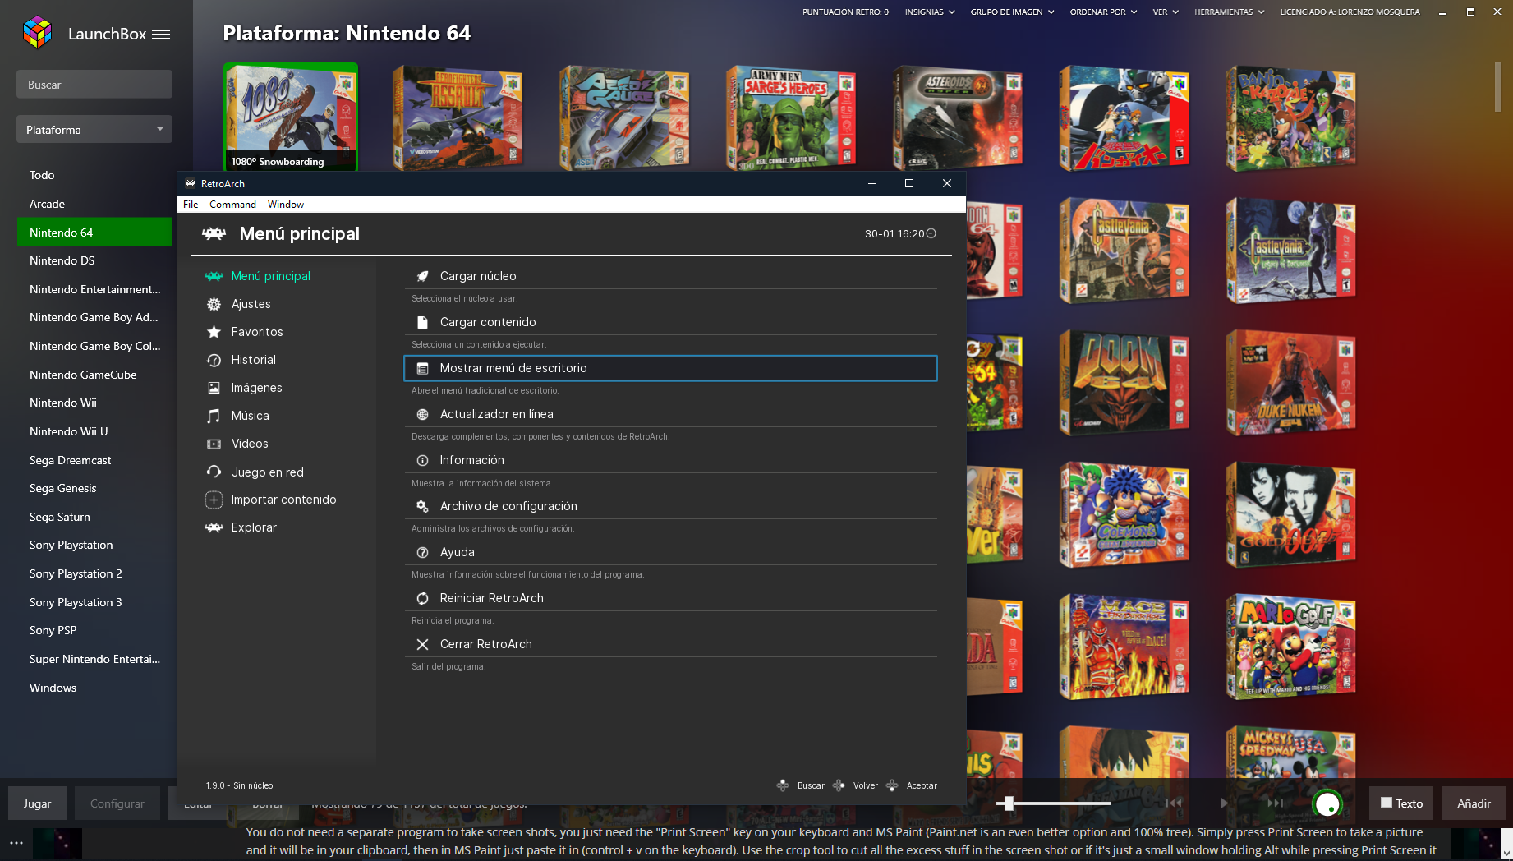Open the GRUPO DE IMAGEN dropdown
The height and width of the screenshot is (861, 1513).
pyautogui.click(x=1012, y=12)
